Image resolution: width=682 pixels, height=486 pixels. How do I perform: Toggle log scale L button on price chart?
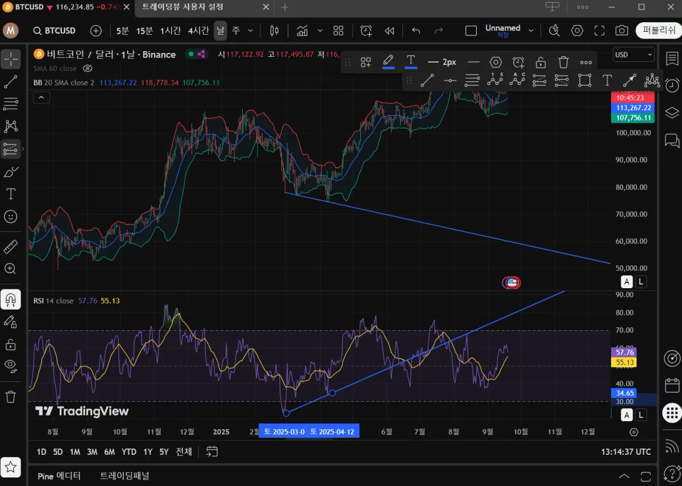click(641, 281)
